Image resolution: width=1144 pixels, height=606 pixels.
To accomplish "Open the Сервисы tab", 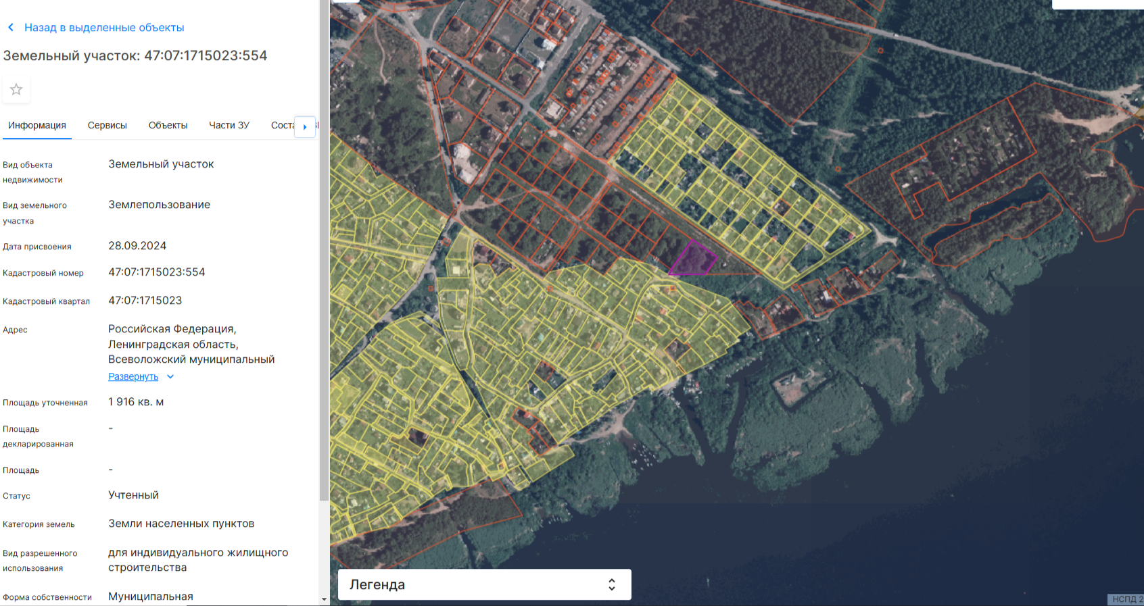I will [108, 126].
